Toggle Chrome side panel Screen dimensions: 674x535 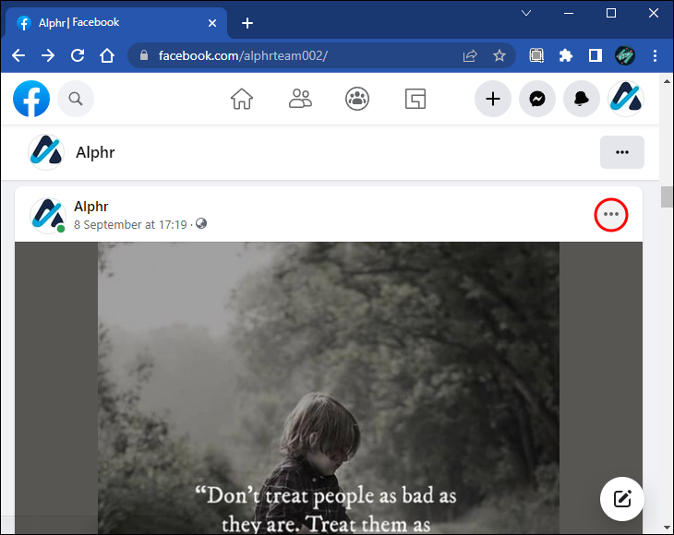(596, 56)
